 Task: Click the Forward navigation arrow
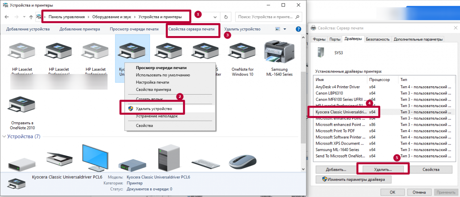click(x=17, y=17)
